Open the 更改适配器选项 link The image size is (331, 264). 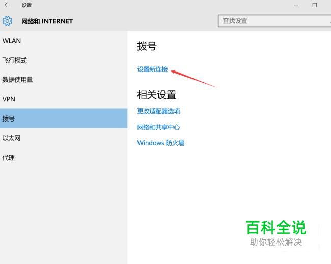click(x=158, y=111)
